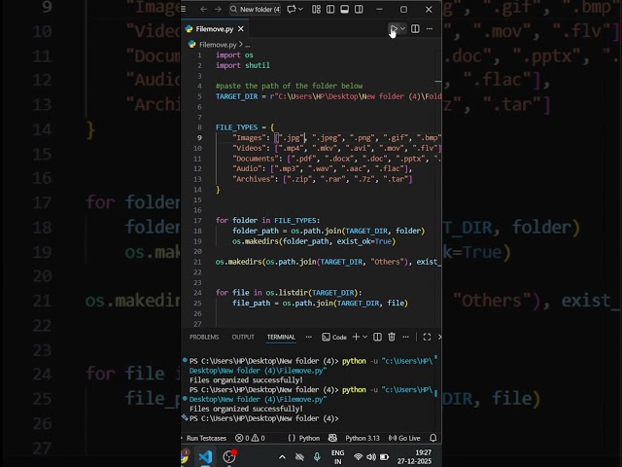Open the editor More Actions ellipsis

pyautogui.click(x=430, y=28)
